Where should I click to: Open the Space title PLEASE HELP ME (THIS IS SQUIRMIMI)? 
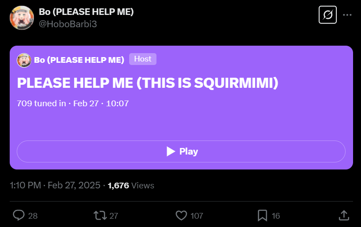tap(148, 83)
